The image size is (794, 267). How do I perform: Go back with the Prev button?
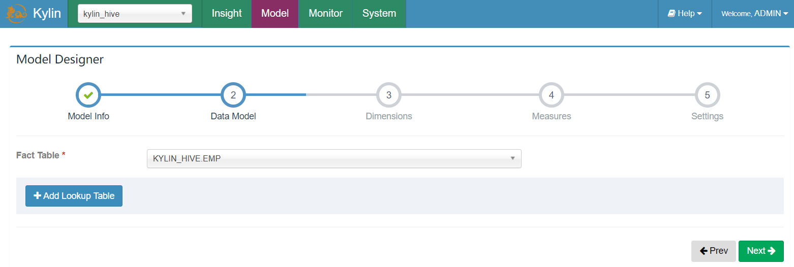click(713, 251)
